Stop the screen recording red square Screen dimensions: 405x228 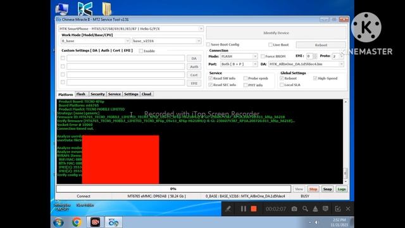pos(254,209)
